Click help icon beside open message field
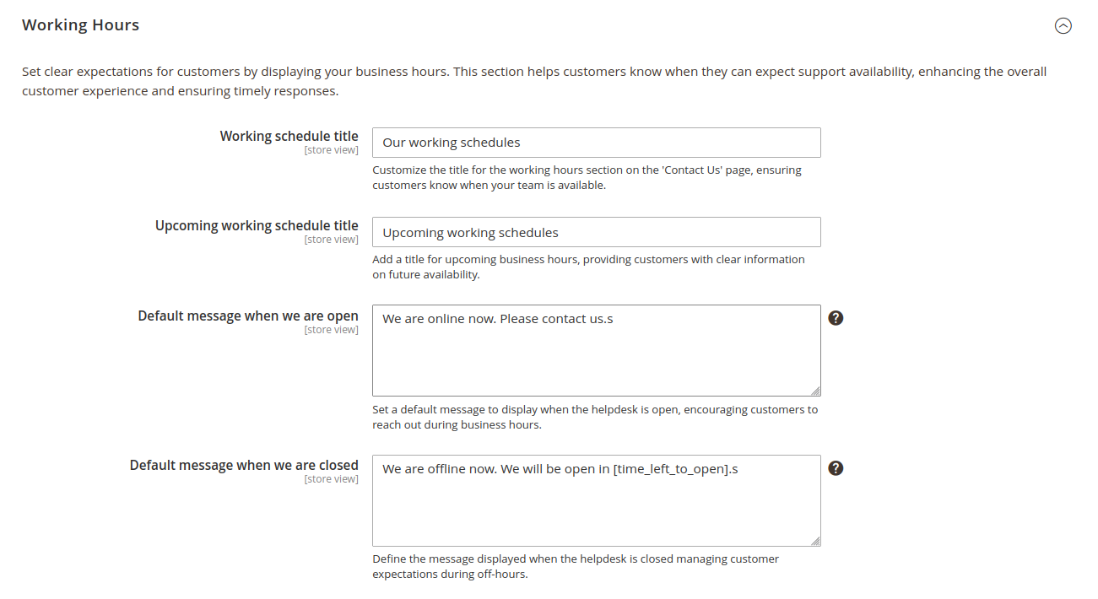This screenshot has width=1098, height=599. tap(836, 318)
